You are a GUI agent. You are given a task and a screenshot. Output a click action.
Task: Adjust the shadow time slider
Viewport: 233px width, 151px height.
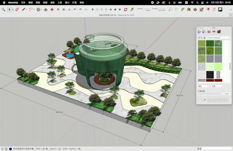159,9
